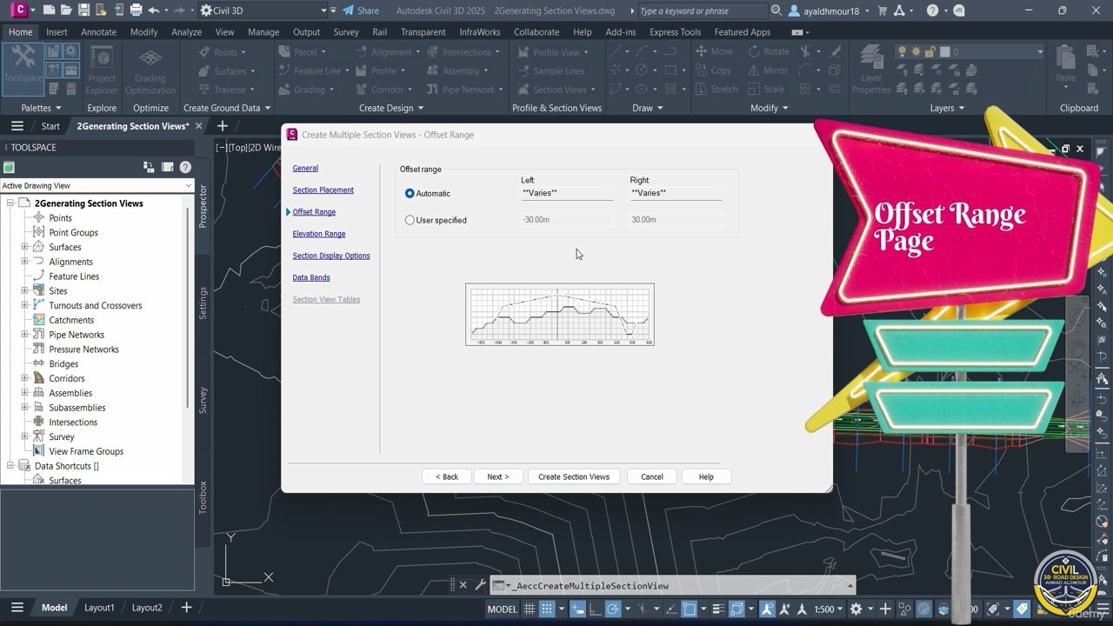Toggle the drawing grid display icon
This screenshot has width=1113, height=626.
coord(529,609)
